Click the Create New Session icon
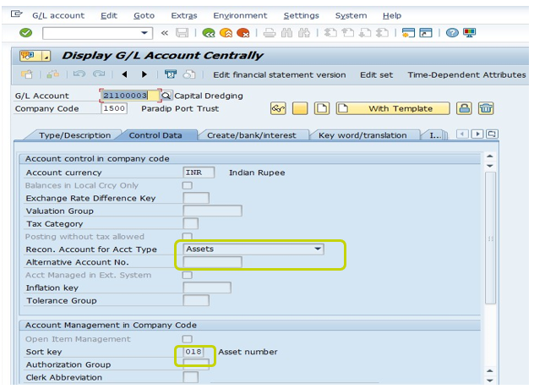Screen dimensions: 534x389 tap(408, 33)
